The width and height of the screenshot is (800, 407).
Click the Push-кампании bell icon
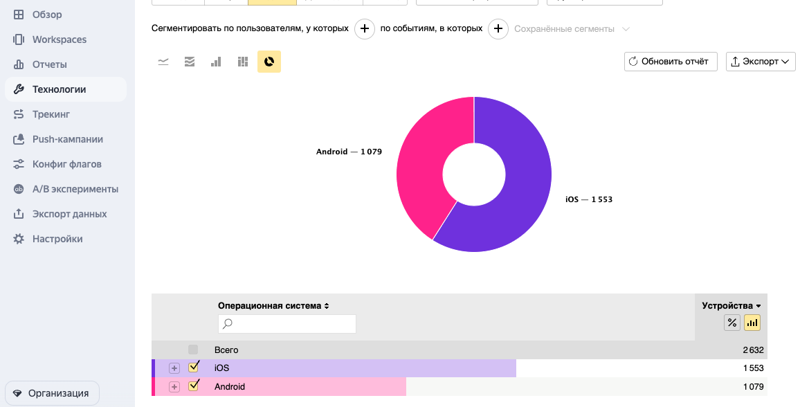[x=19, y=139]
